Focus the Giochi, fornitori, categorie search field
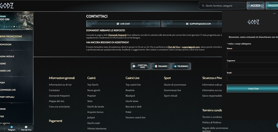 [222, 6]
